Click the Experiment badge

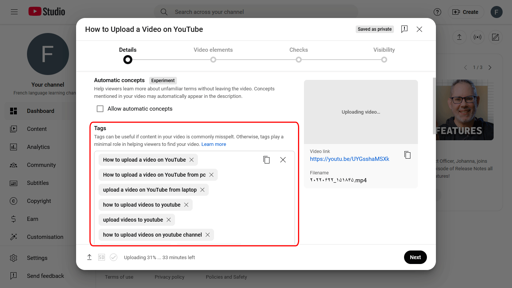click(x=163, y=81)
